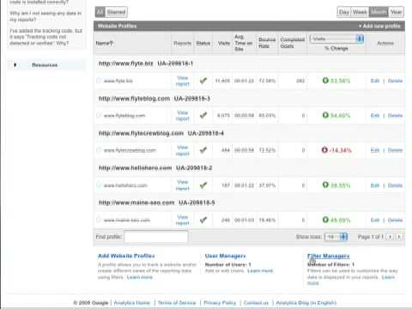This screenshot has height=309, width=412.
Task: Click red down-arrow icon in www.flytecrewblog.com row
Action: 324,149
